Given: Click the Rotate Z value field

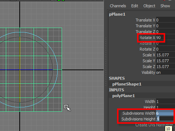Looking at the screenshot, I should (166, 49).
